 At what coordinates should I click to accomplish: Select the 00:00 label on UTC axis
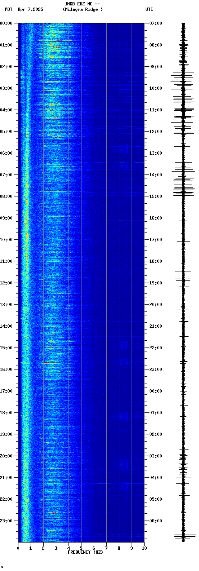point(156,391)
